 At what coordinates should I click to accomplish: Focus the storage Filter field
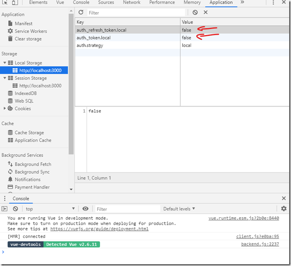[136, 13]
